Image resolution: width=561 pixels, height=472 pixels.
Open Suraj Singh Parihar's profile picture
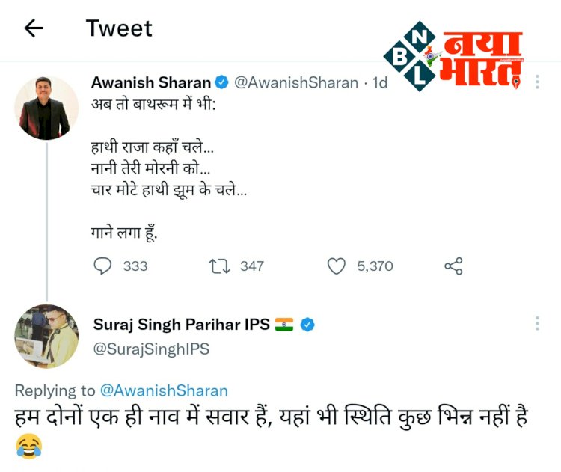coord(46,336)
